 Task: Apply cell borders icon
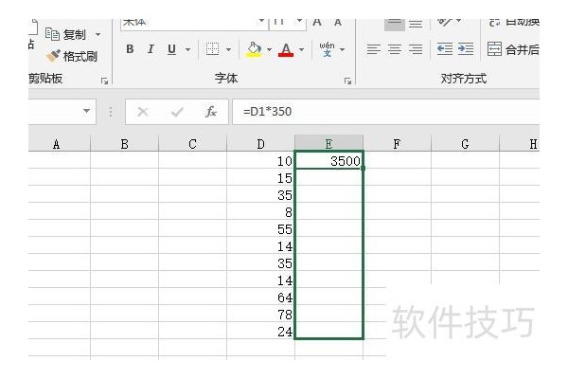212,49
